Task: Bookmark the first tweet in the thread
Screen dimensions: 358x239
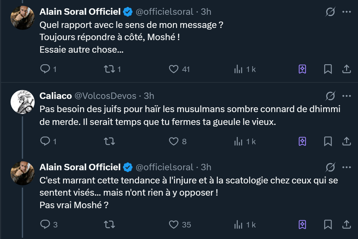Action: tap(328, 69)
